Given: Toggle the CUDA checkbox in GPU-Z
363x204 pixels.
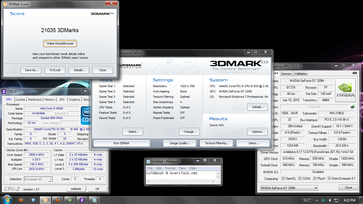Looking at the screenshot, I should (x=300, y=178).
